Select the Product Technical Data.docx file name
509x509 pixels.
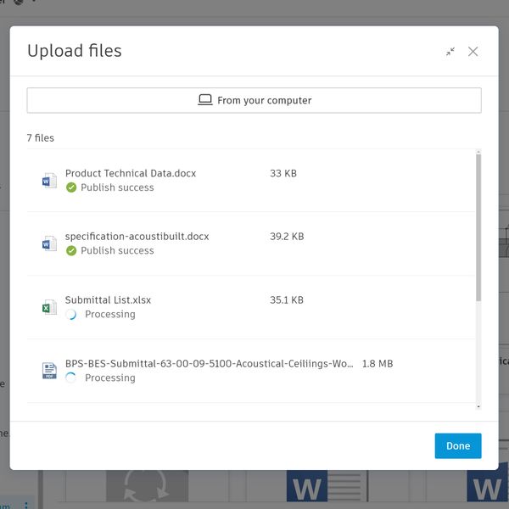point(130,173)
